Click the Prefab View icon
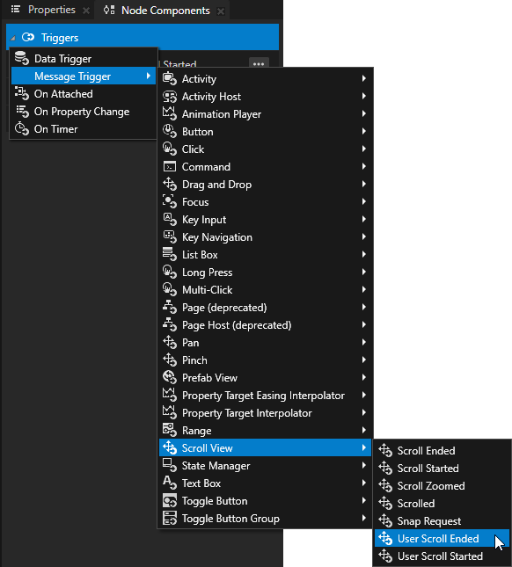Image resolution: width=512 pixels, height=567 pixels. pos(169,377)
